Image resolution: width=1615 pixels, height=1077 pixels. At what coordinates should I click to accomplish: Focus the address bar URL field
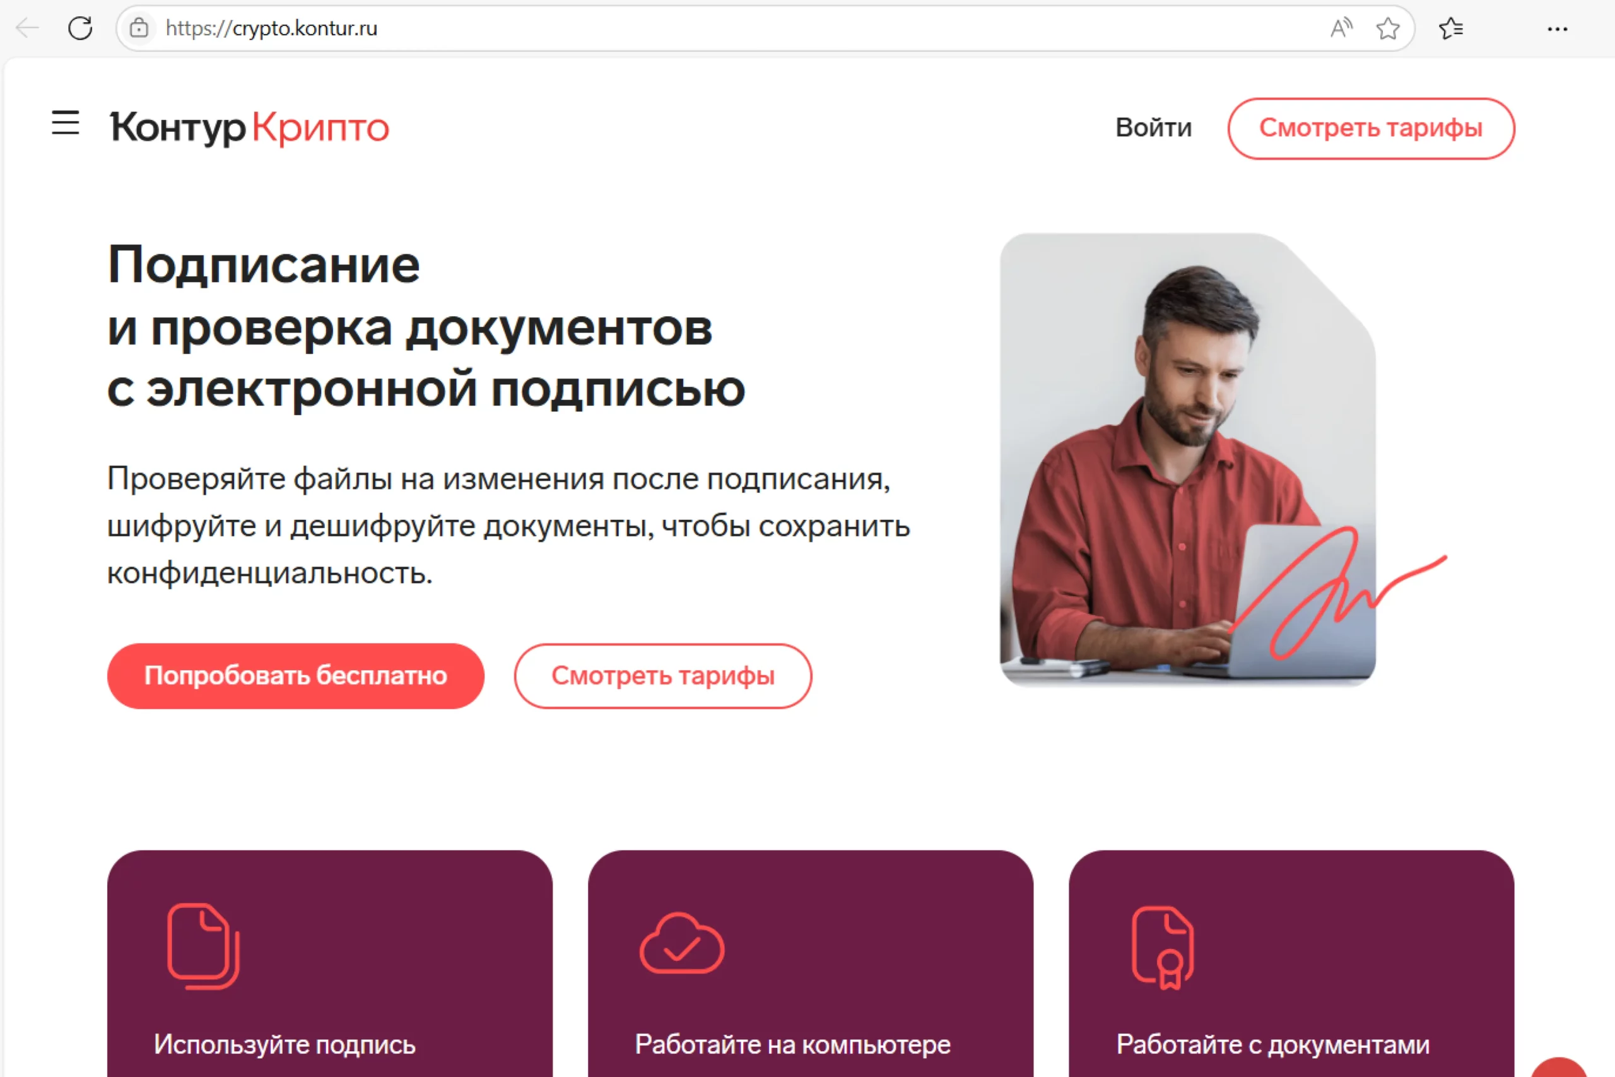(742, 28)
